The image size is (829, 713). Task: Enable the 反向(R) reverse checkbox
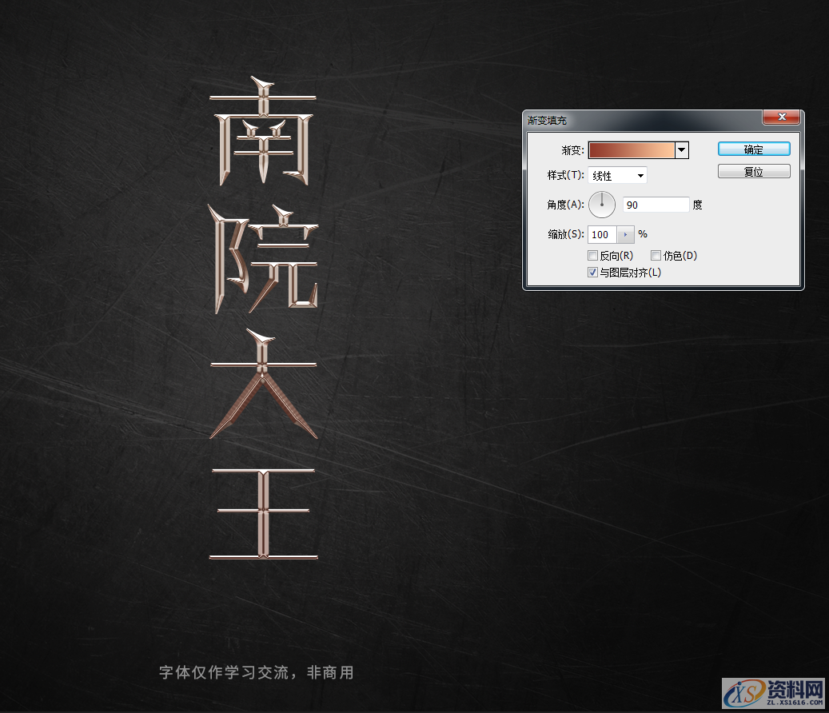click(x=593, y=255)
